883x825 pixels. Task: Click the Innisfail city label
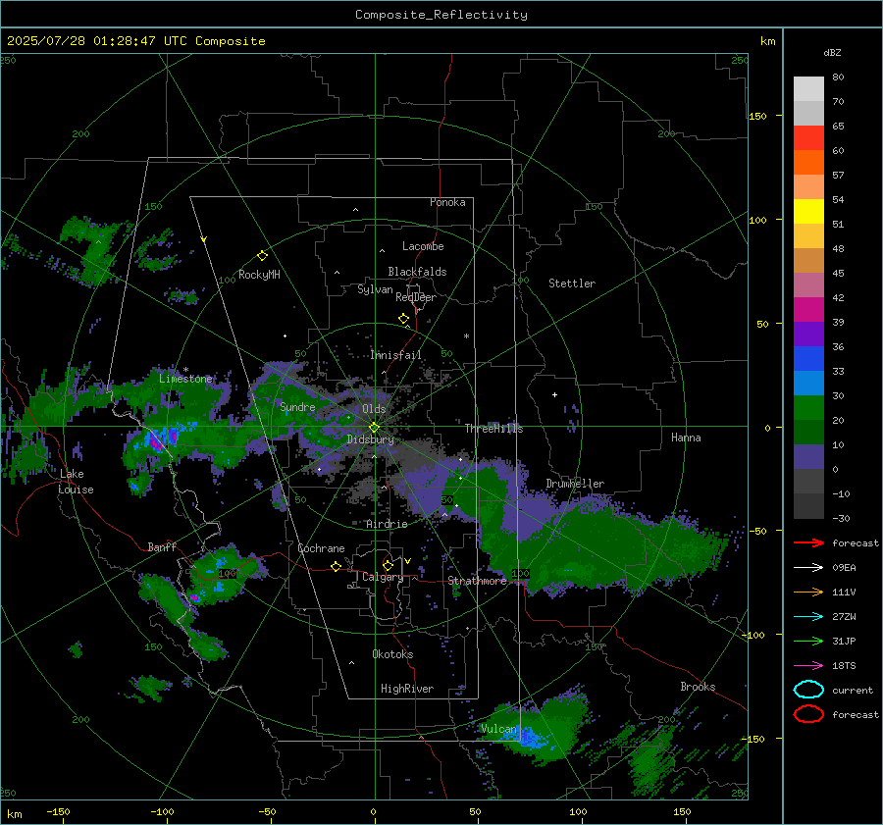[x=396, y=355]
